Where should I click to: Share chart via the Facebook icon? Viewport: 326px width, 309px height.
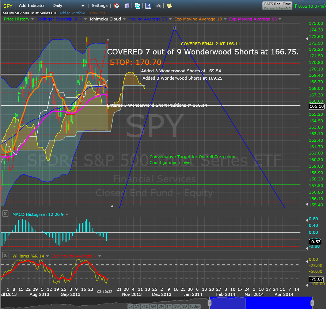click(x=148, y=6)
